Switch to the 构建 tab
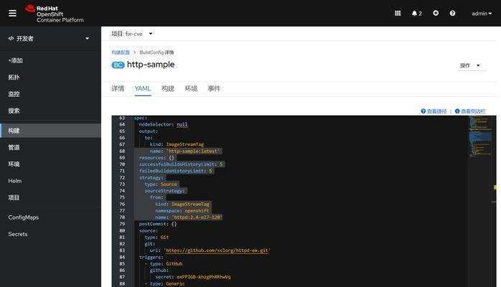Screen dimensions: 501x287 tap(168, 88)
